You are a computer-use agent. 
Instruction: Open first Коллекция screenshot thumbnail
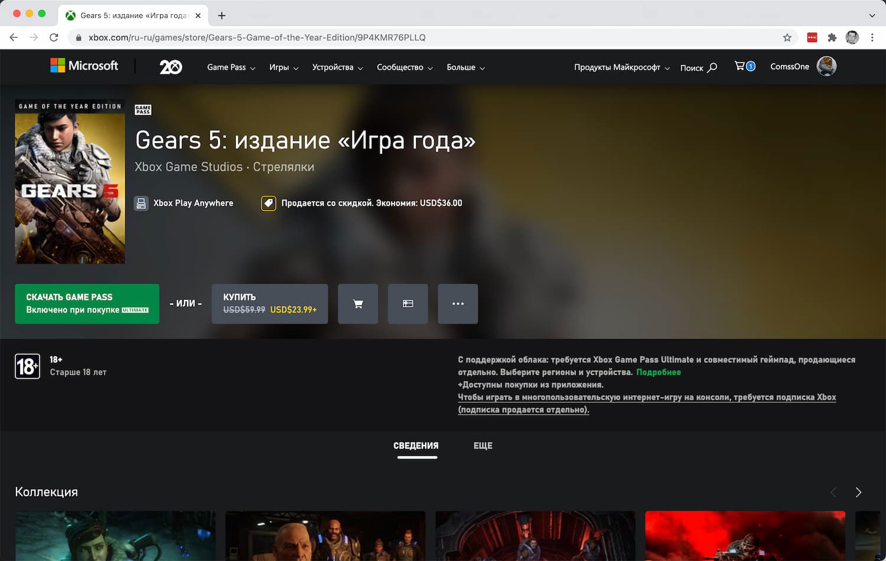click(x=115, y=536)
